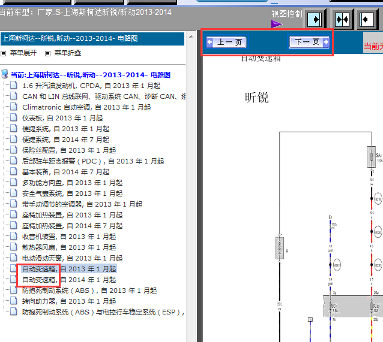Select the root node 当前:上海斯柯达 电路图

[x=91, y=75]
